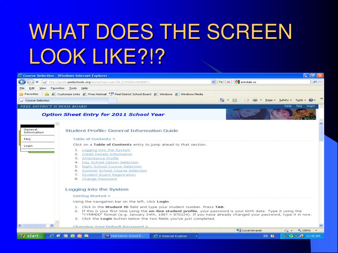Restore down the browser window
Viewport: 338px width, 253px height.
pyautogui.click(x=313, y=75)
